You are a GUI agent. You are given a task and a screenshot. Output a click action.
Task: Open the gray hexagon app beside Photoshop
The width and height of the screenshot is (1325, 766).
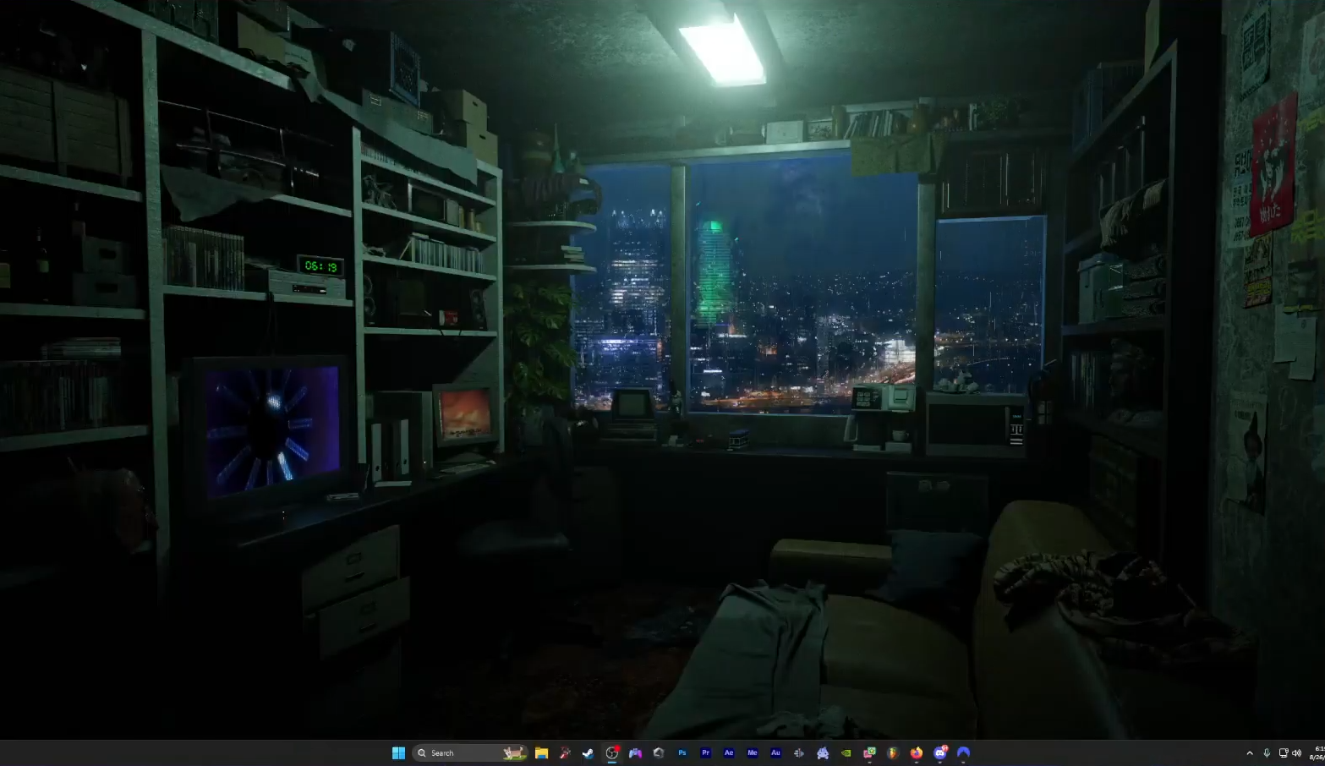pos(659,752)
